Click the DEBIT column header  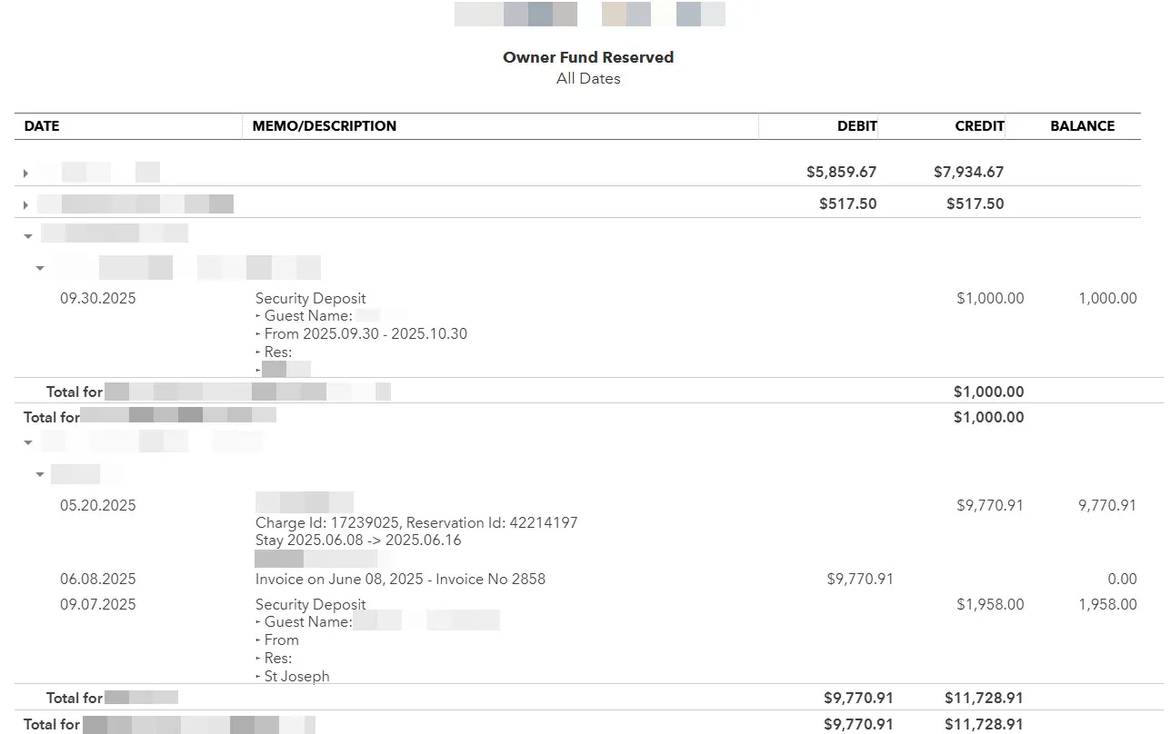click(x=856, y=126)
